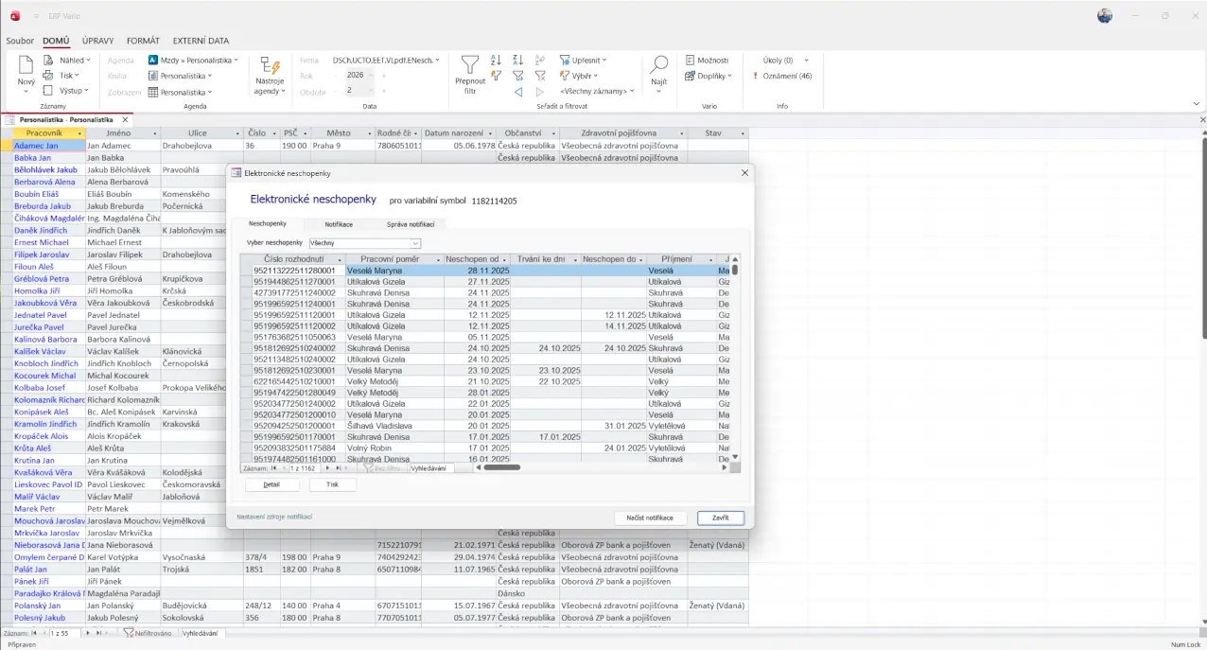This screenshot has height=650, width=1207.
Task: Click the Najít magnifier icon
Action: [659, 64]
